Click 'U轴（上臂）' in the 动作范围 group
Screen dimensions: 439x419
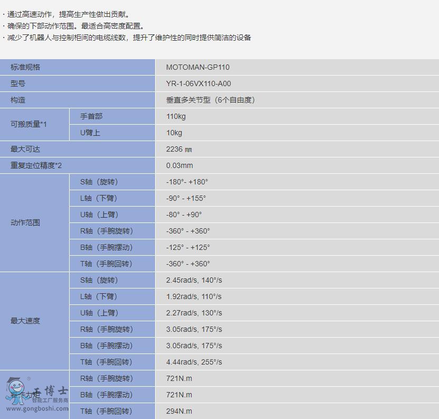[99, 215]
